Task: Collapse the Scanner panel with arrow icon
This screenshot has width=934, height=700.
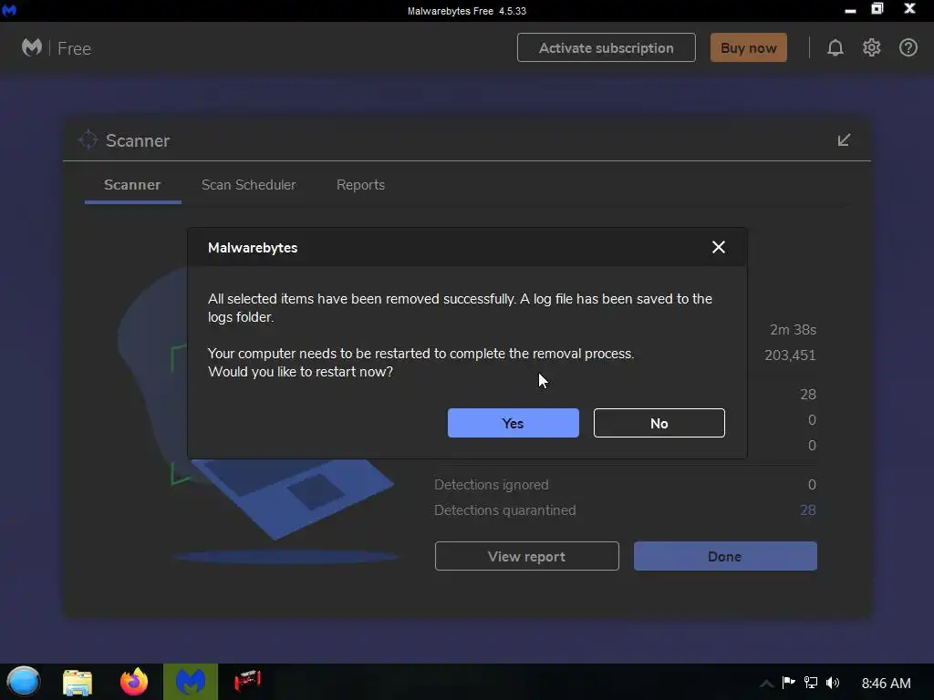Action: tap(844, 139)
